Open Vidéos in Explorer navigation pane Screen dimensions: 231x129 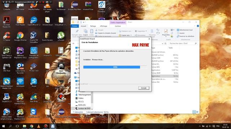click(x=79, y=98)
